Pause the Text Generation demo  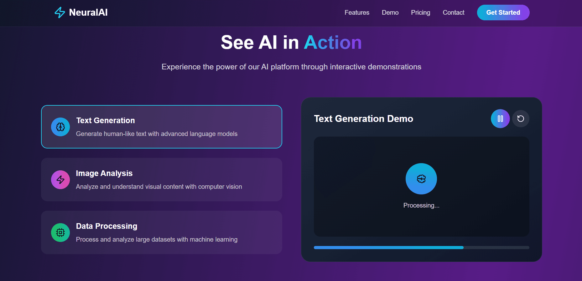click(500, 119)
